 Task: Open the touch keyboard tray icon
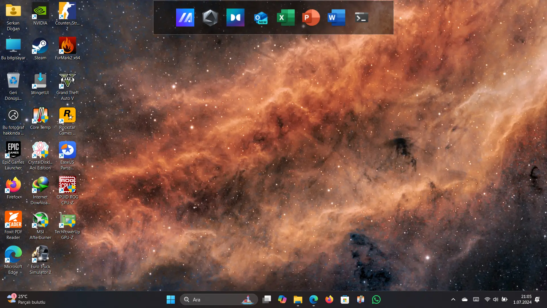(476, 299)
